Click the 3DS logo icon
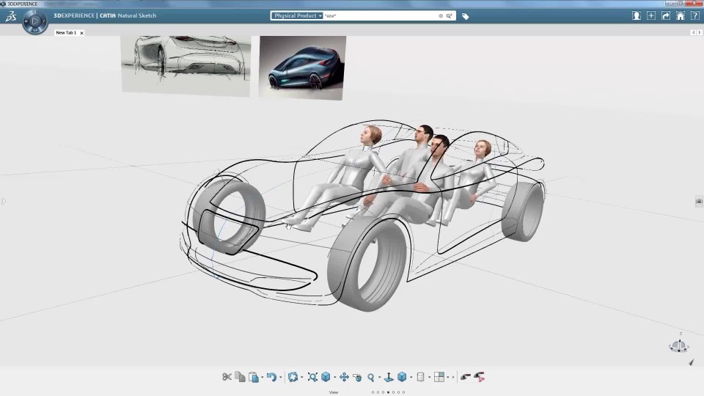The width and height of the screenshot is (704, 396). (11, 16)
